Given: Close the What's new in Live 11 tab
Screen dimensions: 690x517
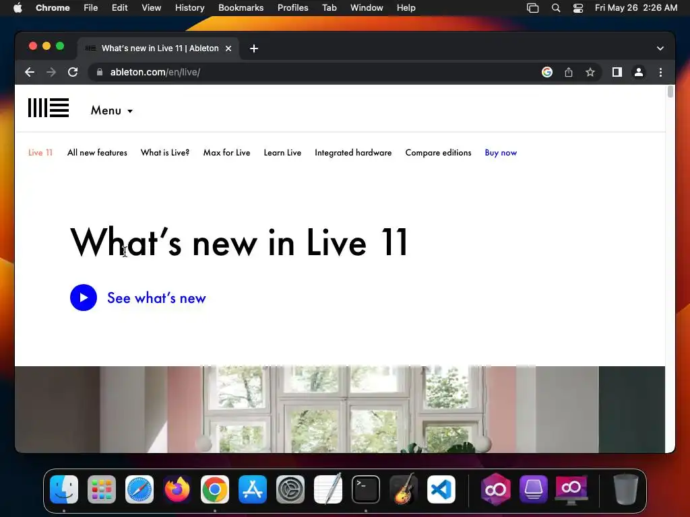Looking at the screenshot, I should [228, 48].
